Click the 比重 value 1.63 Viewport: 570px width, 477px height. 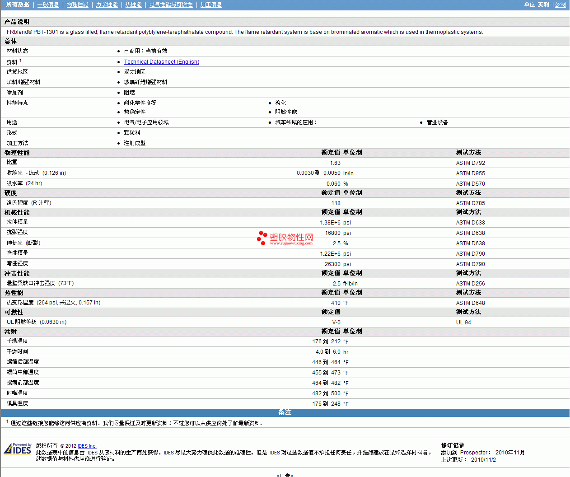pos(335,163)
